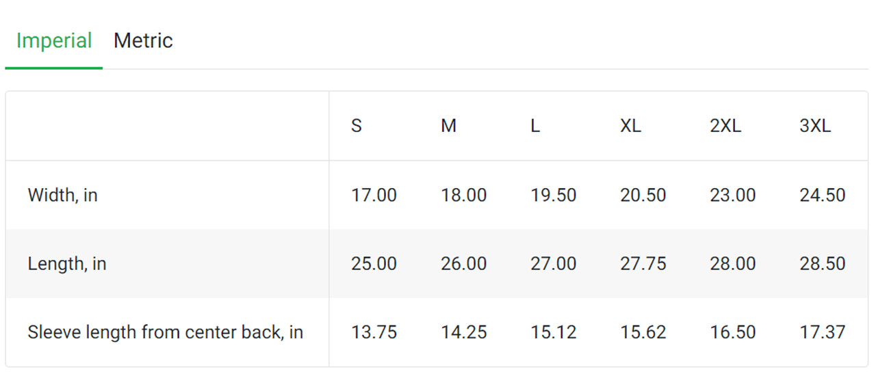Select the 19.50 width value for L

tap(553, 196)
